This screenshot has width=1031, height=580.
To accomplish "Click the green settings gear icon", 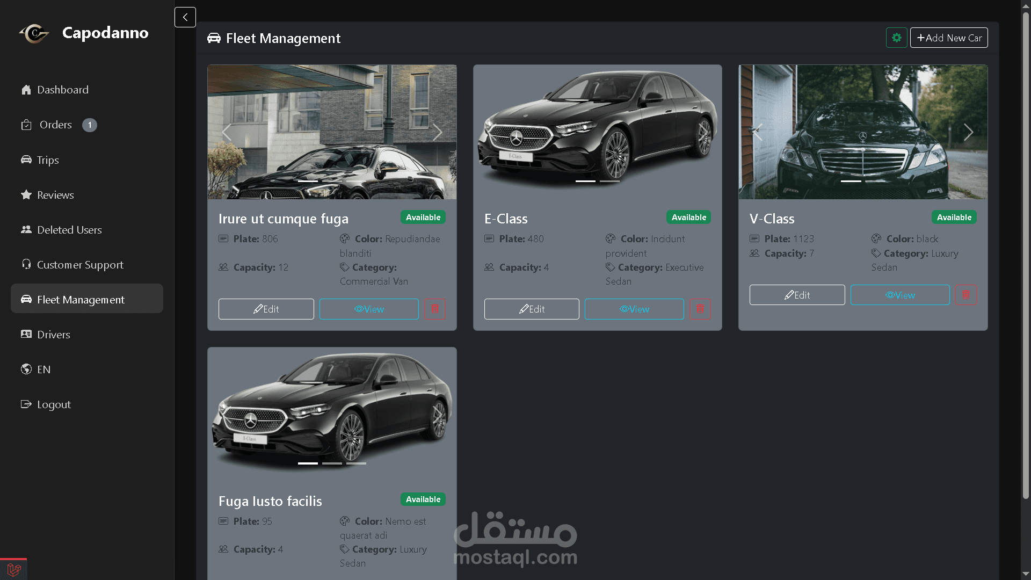I will pos(896,38).
